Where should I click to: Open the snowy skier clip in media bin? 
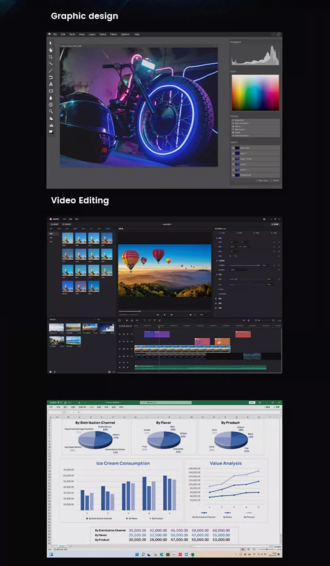coord(106,327)
